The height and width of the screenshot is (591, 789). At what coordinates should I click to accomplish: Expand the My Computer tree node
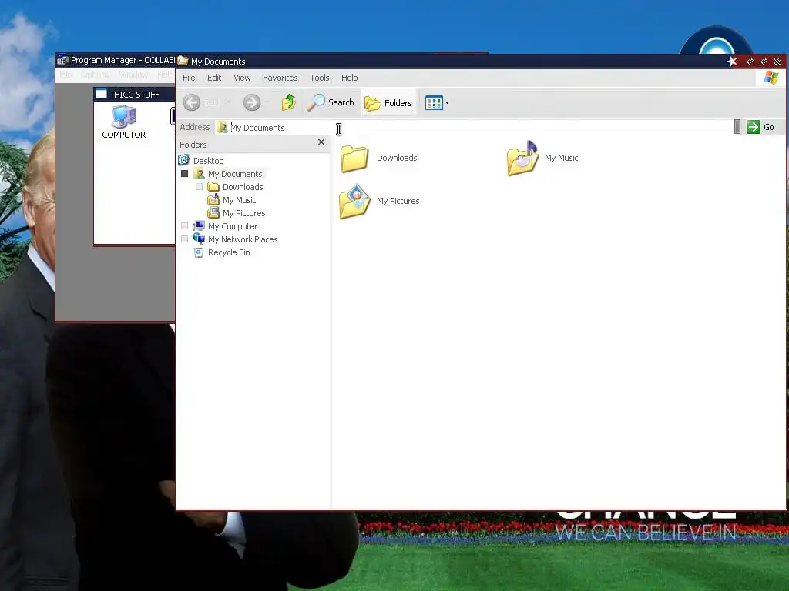point(185,226)
